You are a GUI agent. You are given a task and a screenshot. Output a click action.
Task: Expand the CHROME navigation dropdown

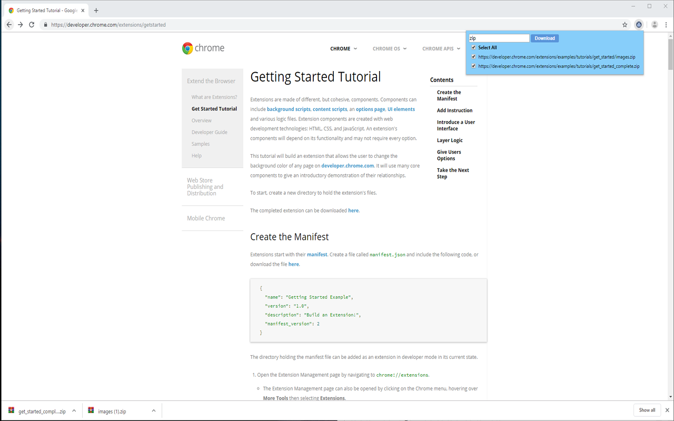click(x=343, y=48)
